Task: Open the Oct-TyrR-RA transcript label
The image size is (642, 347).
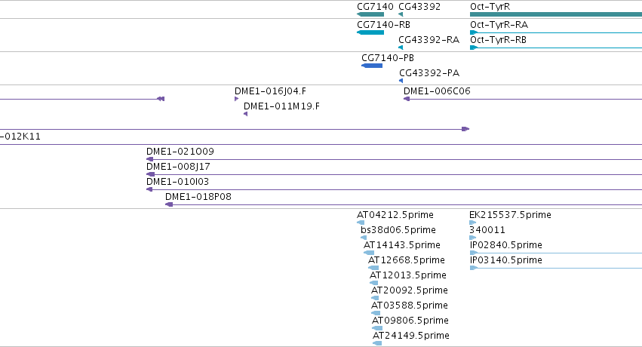Action: tap(499, 25)
